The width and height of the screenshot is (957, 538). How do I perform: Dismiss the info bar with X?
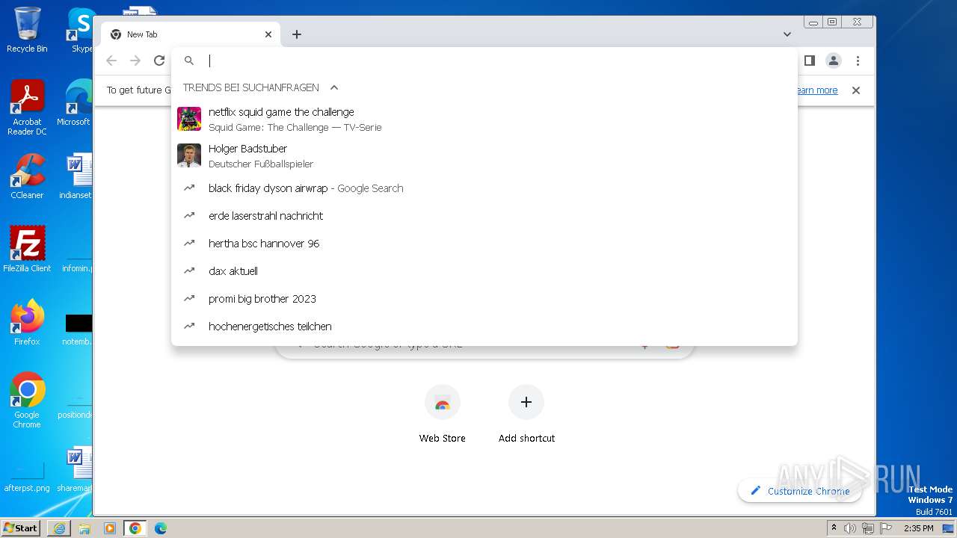[856, 90]
